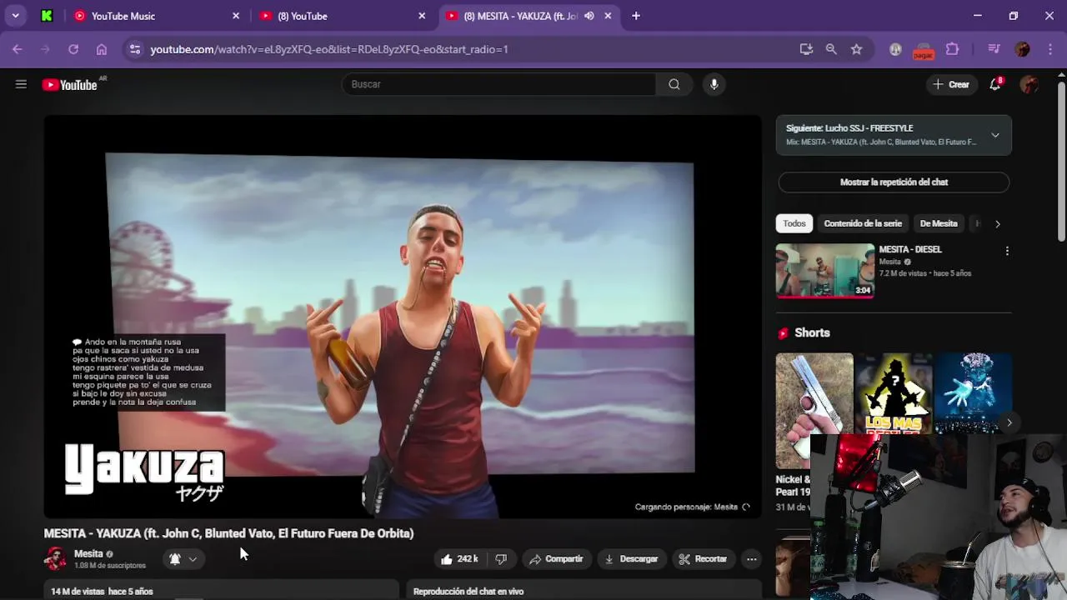Close the YouTube Music tab
Screen dimensions: 1067x600
tap(236, 16)
